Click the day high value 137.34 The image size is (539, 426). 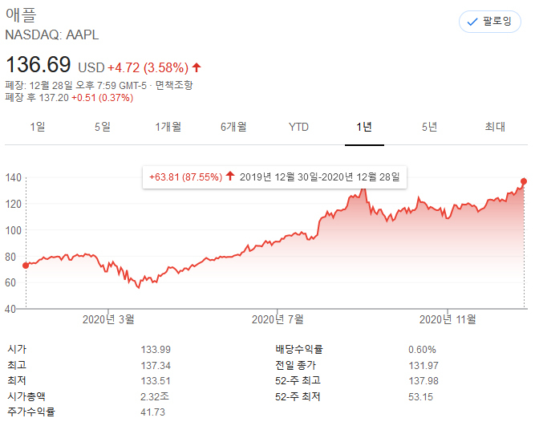tap(156, 366)
